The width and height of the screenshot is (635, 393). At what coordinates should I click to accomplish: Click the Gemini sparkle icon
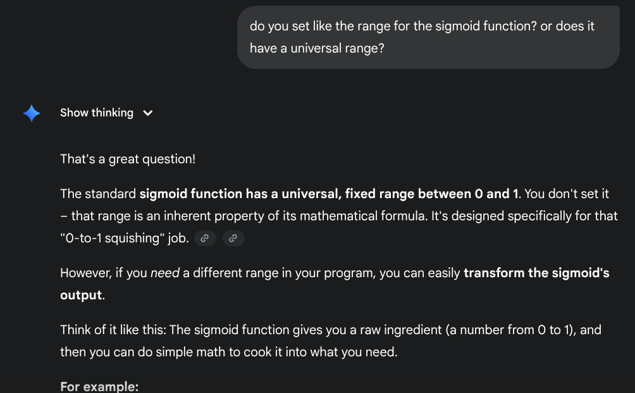pyautogui.click(x=32, y=113)
